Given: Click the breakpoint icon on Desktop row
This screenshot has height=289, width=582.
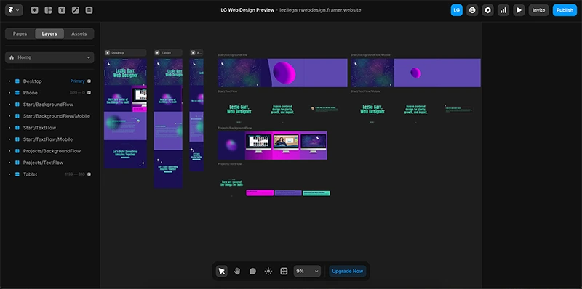Looking at the screenshot, I should (x=89, y=81).
